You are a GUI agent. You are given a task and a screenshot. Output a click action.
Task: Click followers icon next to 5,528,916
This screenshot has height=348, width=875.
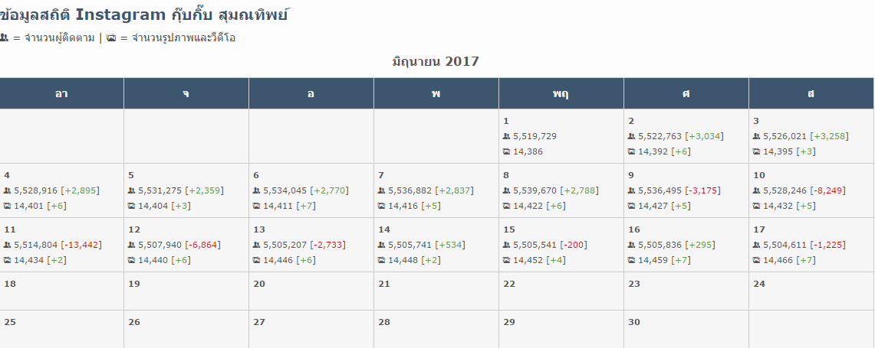coord(7,190)
